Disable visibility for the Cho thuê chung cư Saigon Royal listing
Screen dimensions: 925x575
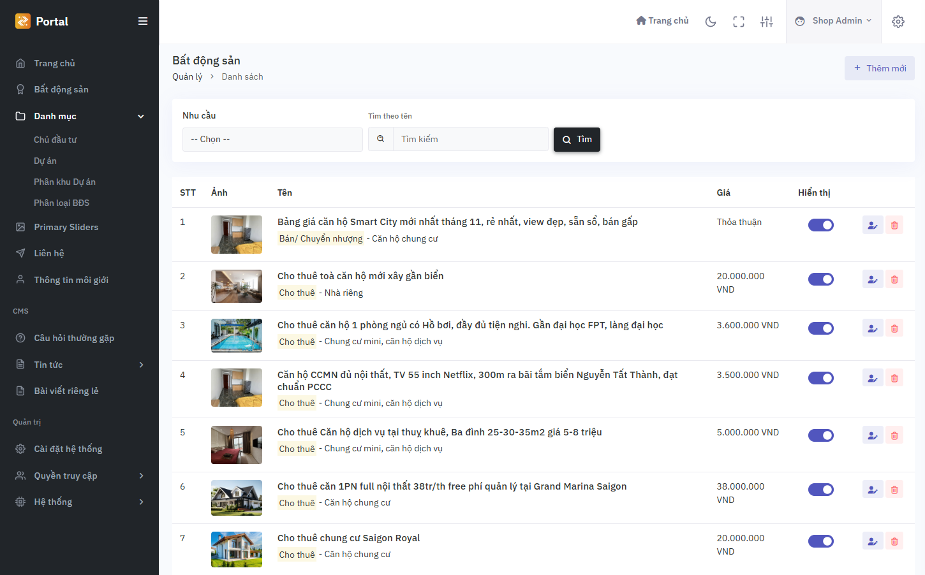(821, 541)
